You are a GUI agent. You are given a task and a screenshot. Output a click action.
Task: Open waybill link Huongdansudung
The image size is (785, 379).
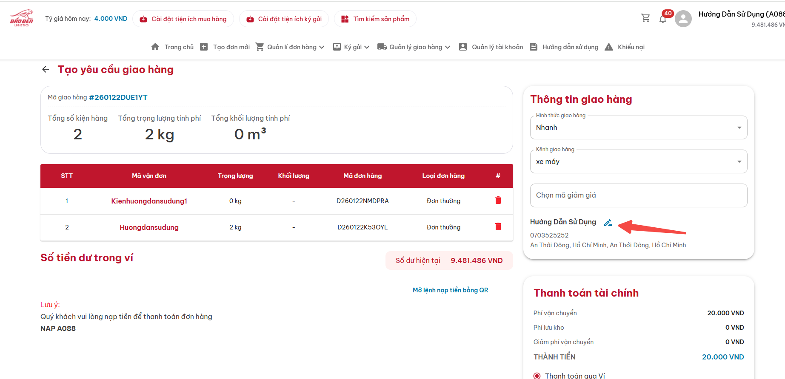coord(149,227)
